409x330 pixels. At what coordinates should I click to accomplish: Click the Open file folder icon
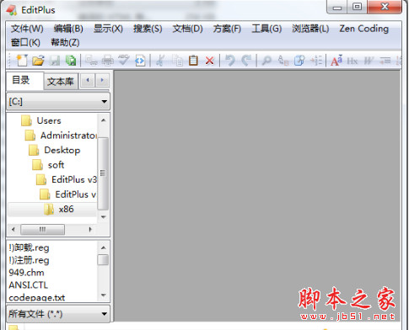click(x=38, y=61)
